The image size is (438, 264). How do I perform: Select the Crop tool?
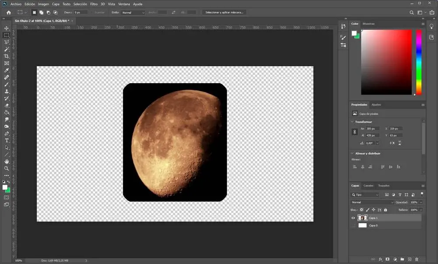(7, 56)
